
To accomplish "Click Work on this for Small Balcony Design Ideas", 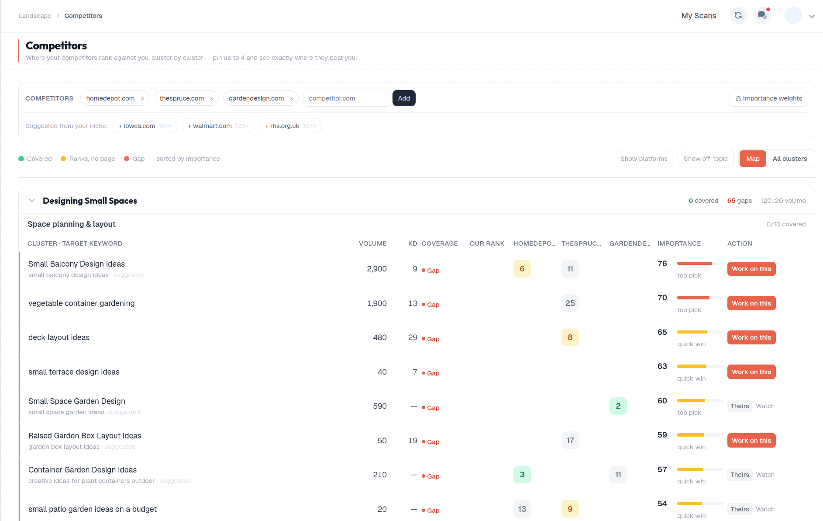I will [x=751, y=269].
